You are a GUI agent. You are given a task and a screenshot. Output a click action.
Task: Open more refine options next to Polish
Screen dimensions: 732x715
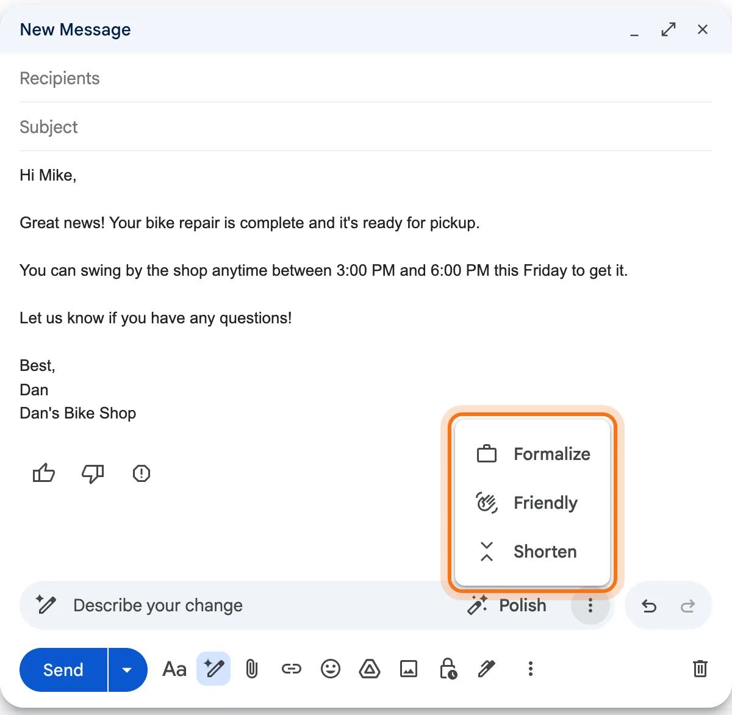click(590, 606)
